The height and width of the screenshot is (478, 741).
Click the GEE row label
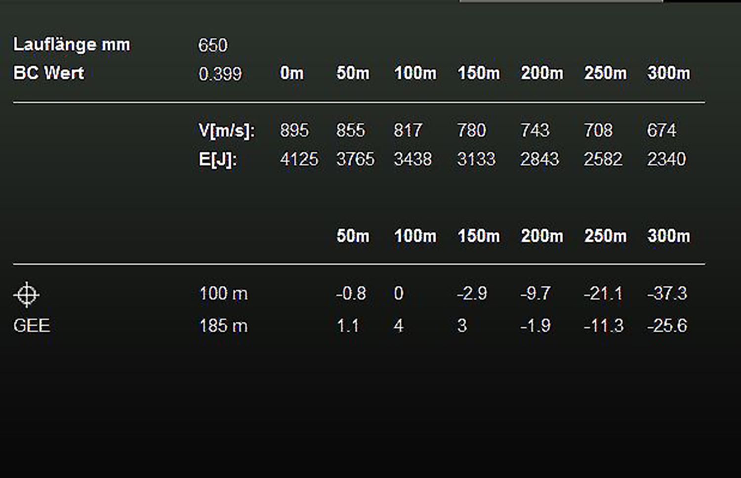click(32, 326)
